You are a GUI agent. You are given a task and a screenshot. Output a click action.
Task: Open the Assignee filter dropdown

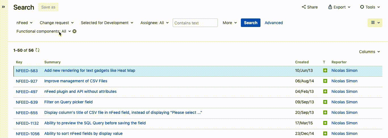point(155,23)
